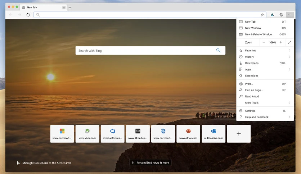Image resolution: width=301 pixels, height=174 pixels.
Task: Open the first www.microsoft... tile with the four-color Windows logo
Action: click(62, 134)
